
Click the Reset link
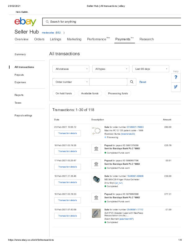point(143,82)
